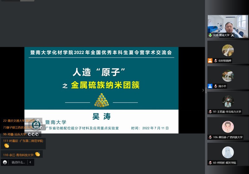This screenshot has height=174, width=249.
Task: Click muted mic icon next to 周小平
Action: (215, 86)
